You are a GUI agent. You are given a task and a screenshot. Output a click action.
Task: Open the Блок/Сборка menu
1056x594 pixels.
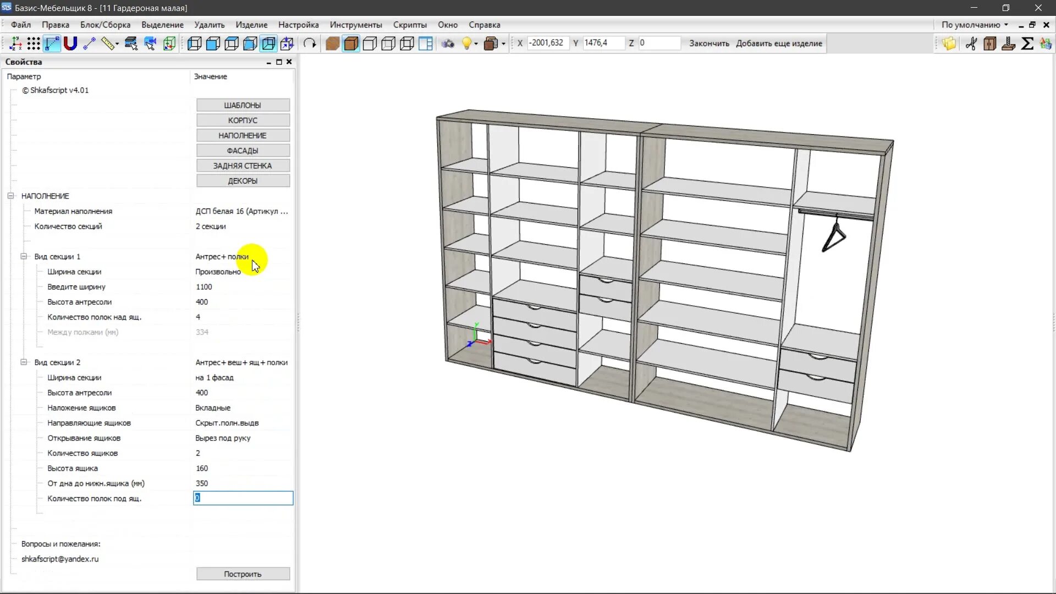pyautogui.click(x=105, y=25)
